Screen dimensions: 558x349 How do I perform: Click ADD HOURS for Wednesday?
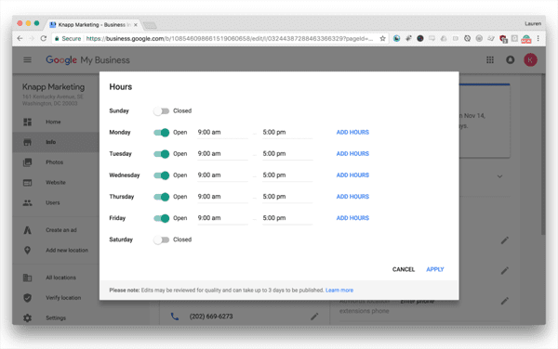tap(352, 175)
